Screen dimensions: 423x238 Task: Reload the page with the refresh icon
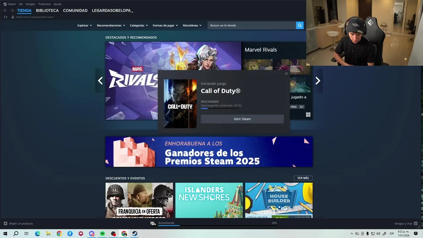click(5, 17)
